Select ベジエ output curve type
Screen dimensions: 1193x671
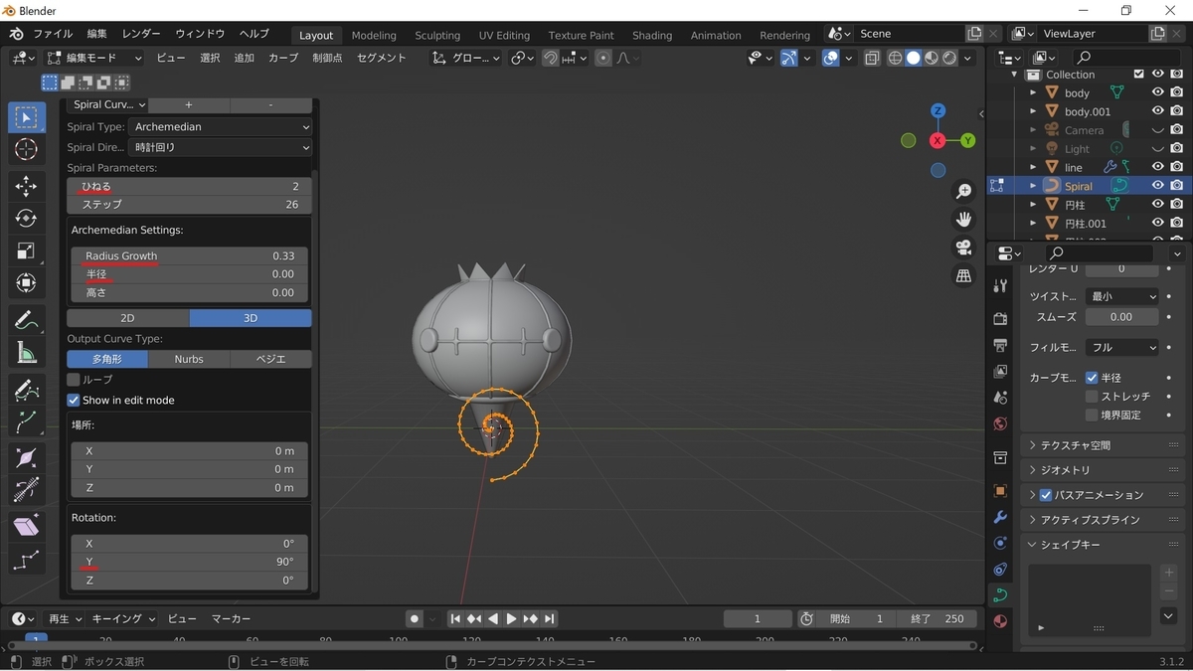[270, 359]
